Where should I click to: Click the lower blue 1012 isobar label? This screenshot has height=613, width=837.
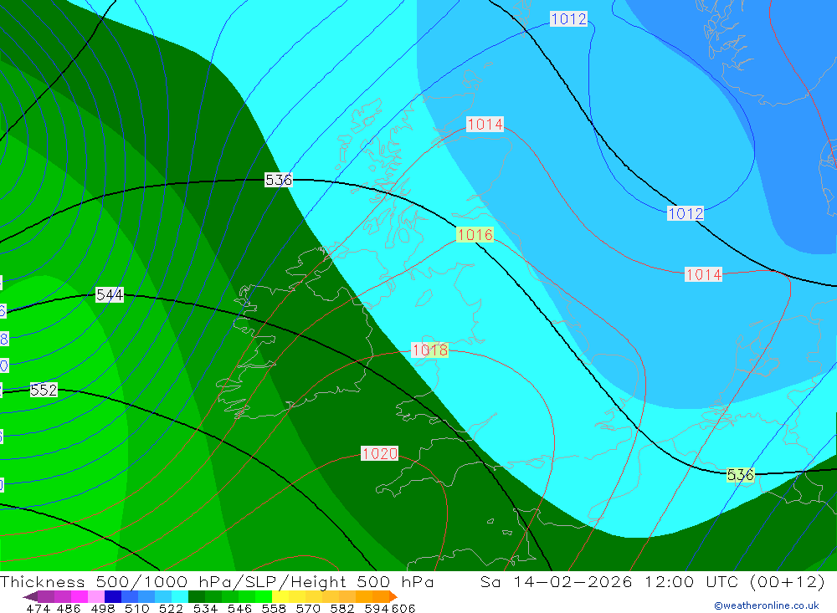(x=686, y=213)
